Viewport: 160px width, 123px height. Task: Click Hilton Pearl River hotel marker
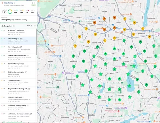point(126,67)
